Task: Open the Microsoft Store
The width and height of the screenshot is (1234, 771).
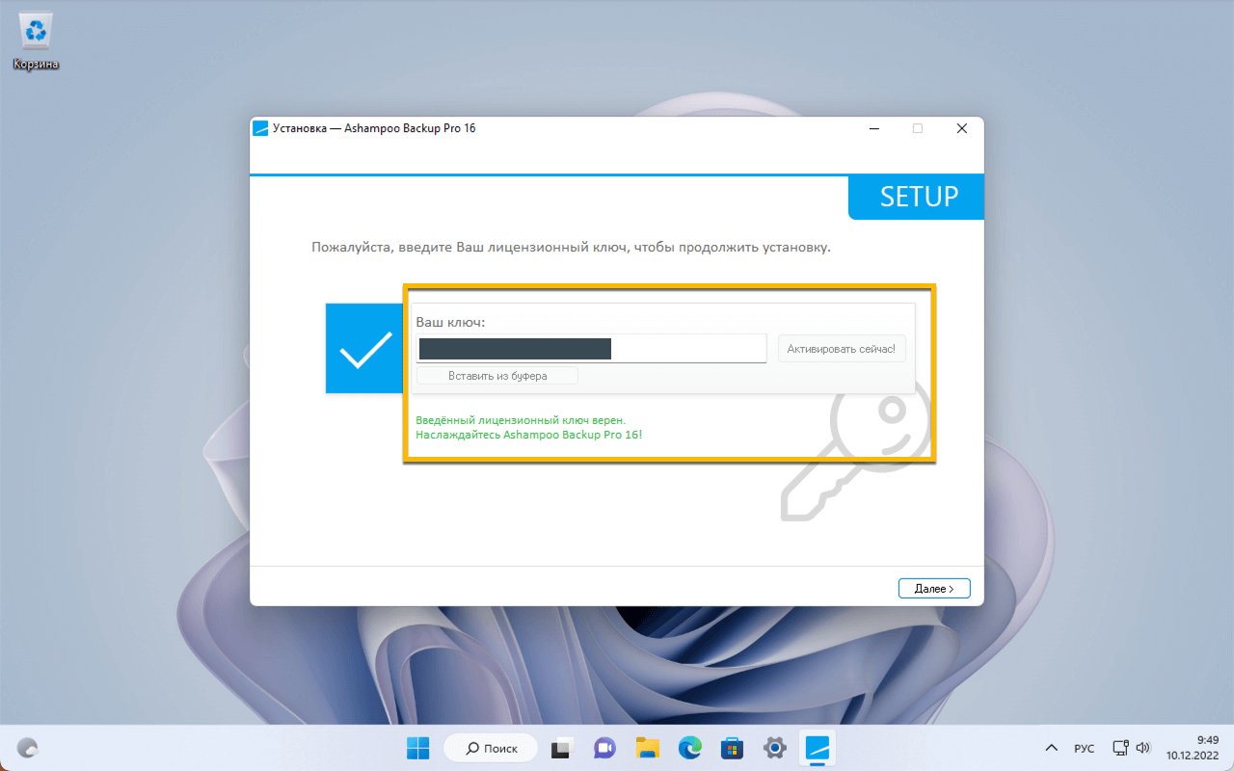Action: [731, 747]
